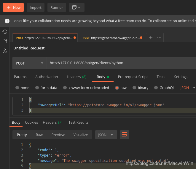
Task: Open the response Headers (7) tab
Action: click(52, 123)
